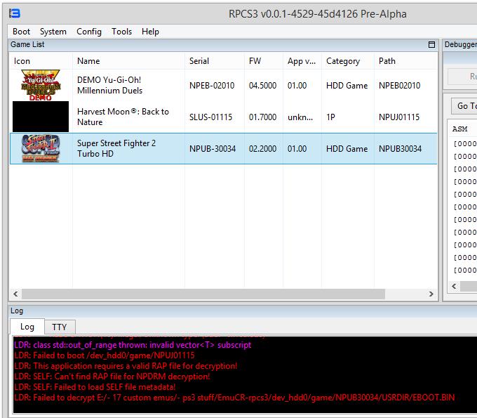Image resolution: width=477 pixels, height=418 pixels.
Task: Click left arrow of game list scrollbar
Action: 15,294
